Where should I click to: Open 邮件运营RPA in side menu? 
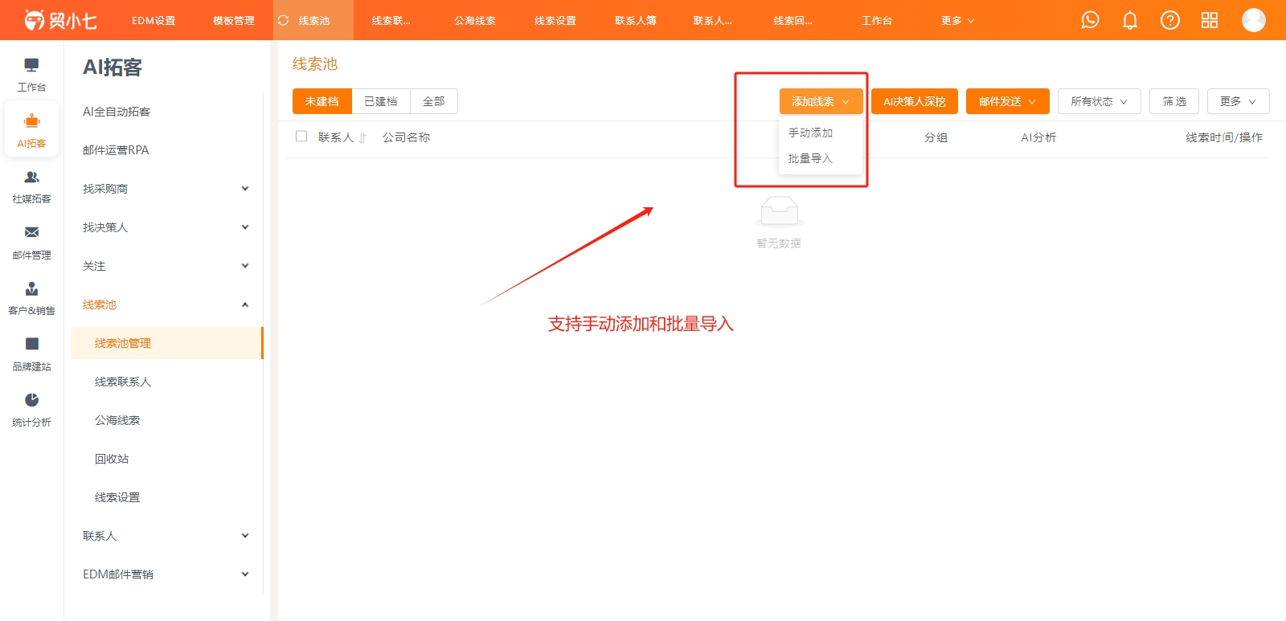tap(166, 150)
